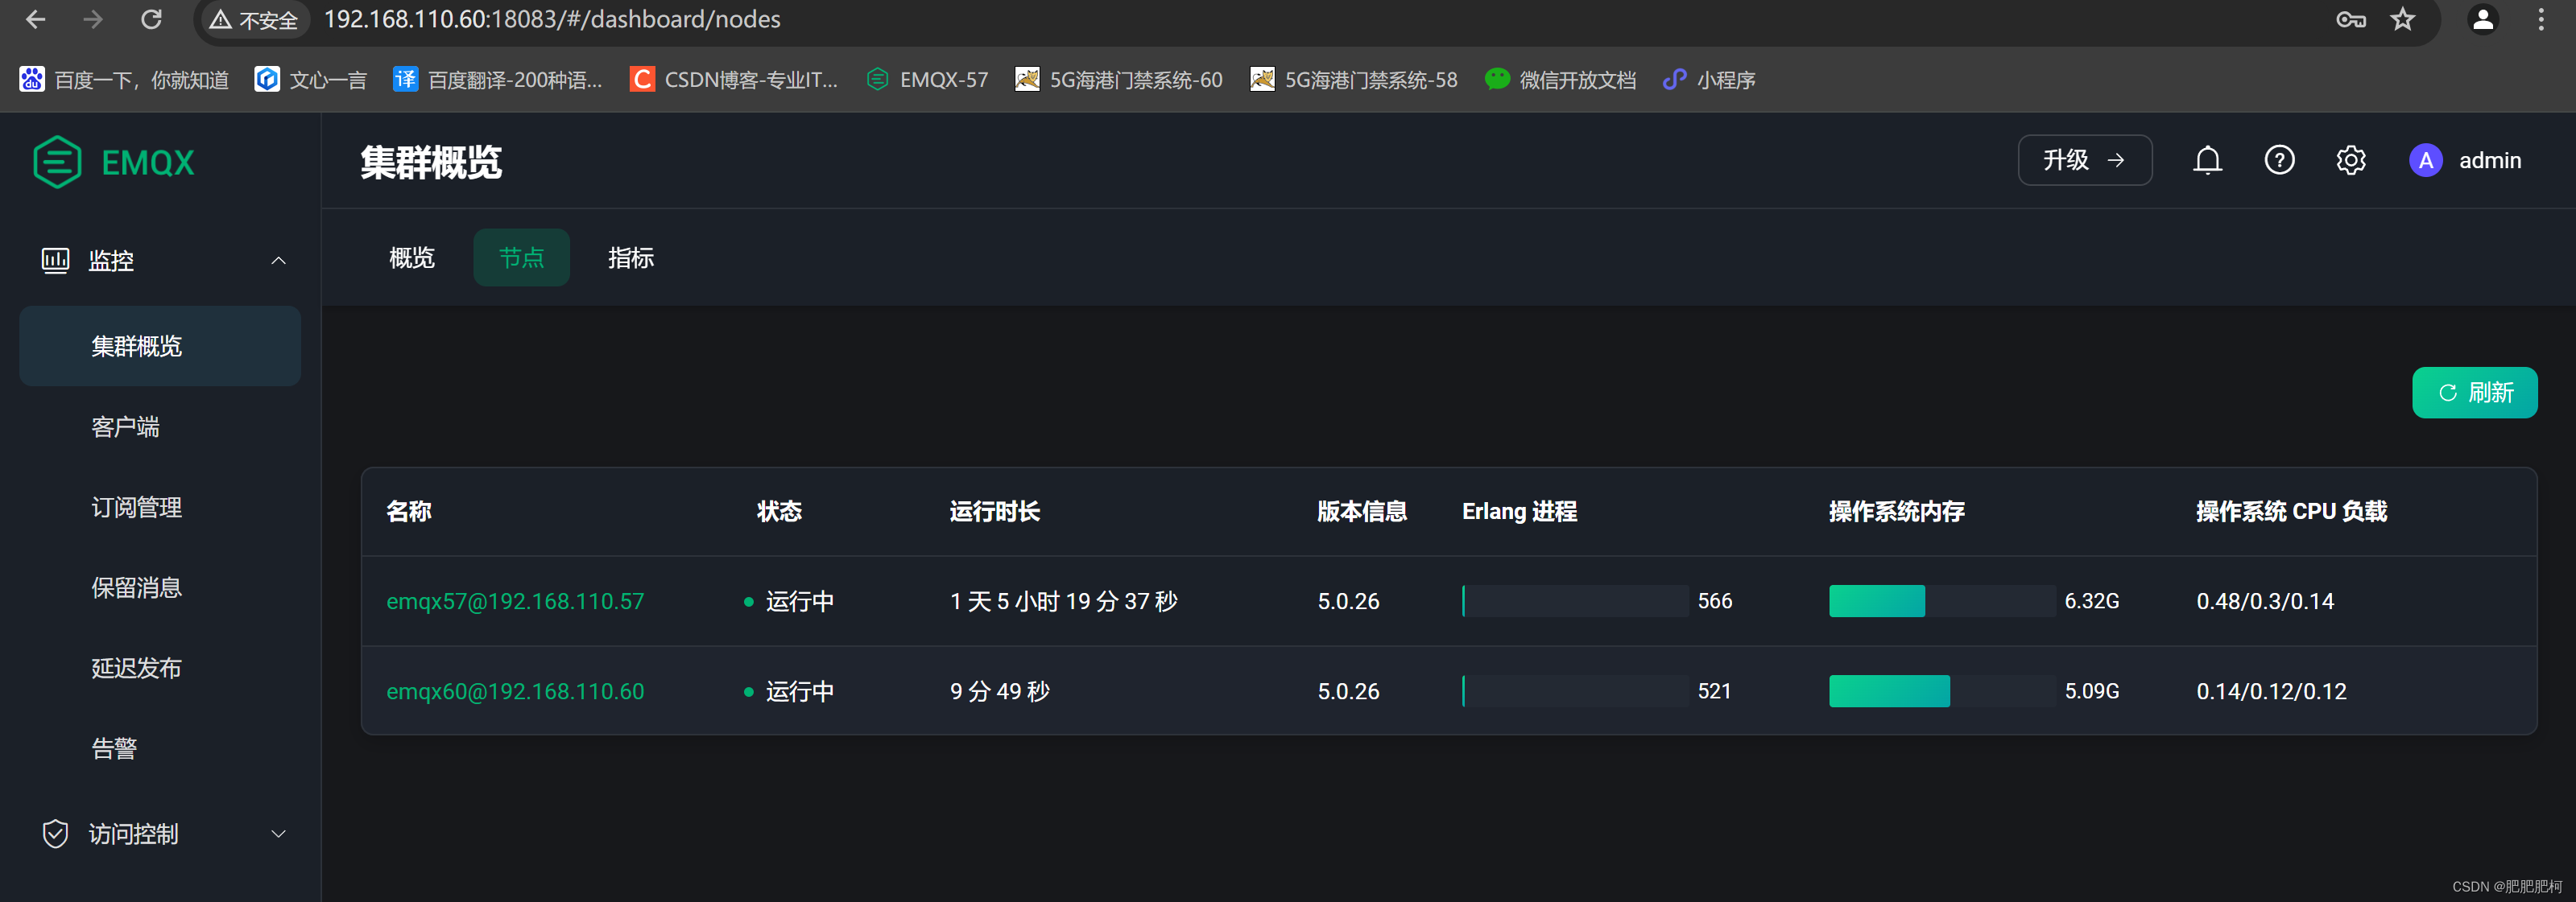The width and height of the screenshot is (2576, 902).
Task: Click the 操作系统内存 column header
Action: point(1897,512)
